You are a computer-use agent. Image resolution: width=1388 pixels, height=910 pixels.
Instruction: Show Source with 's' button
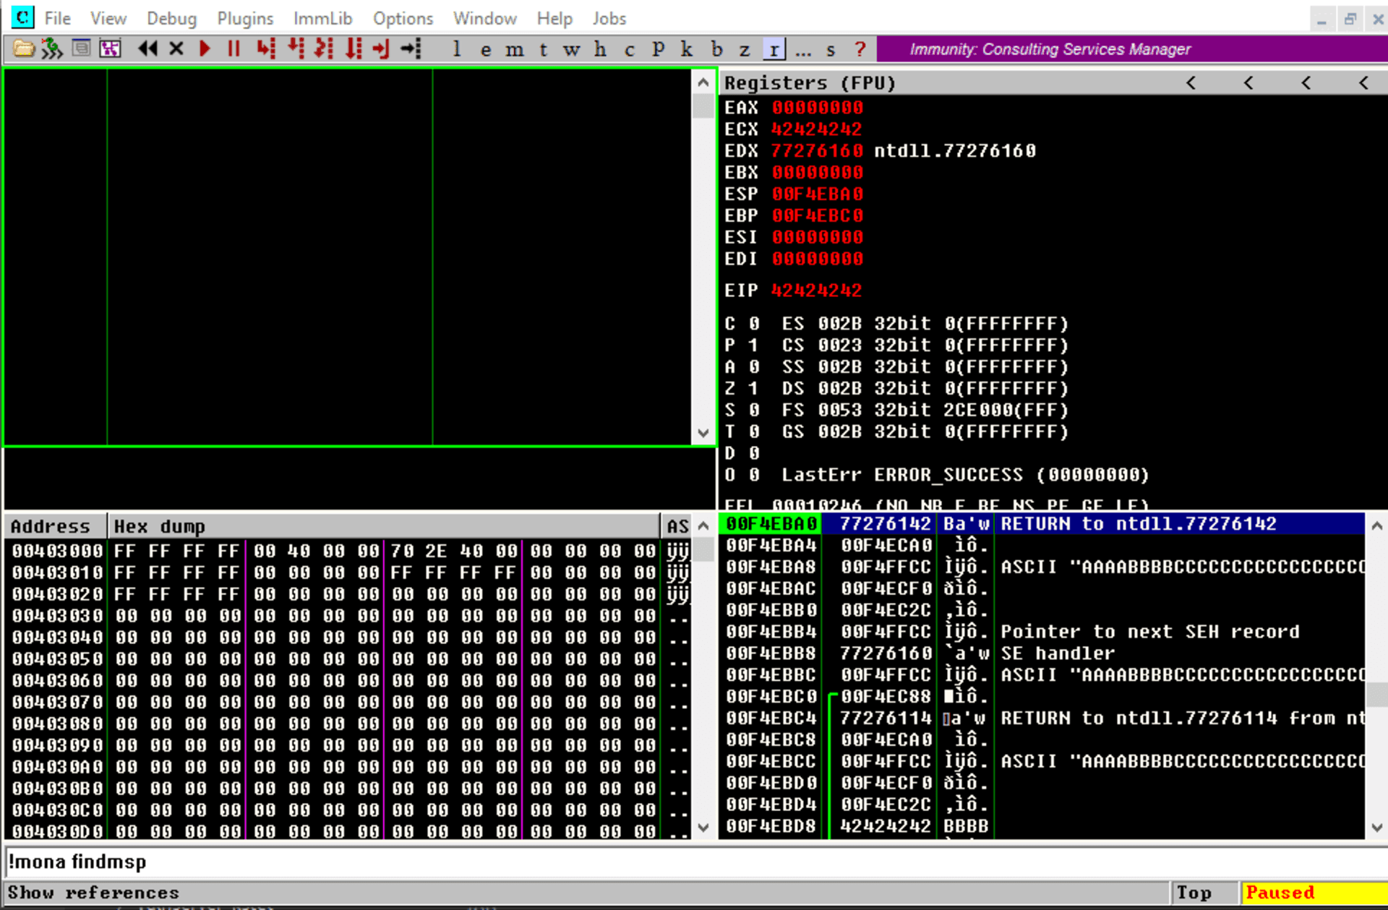pyautogui.click(x=831, y=49)
